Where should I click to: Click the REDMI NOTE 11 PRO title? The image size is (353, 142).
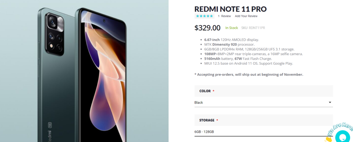(x=230, y=9)
